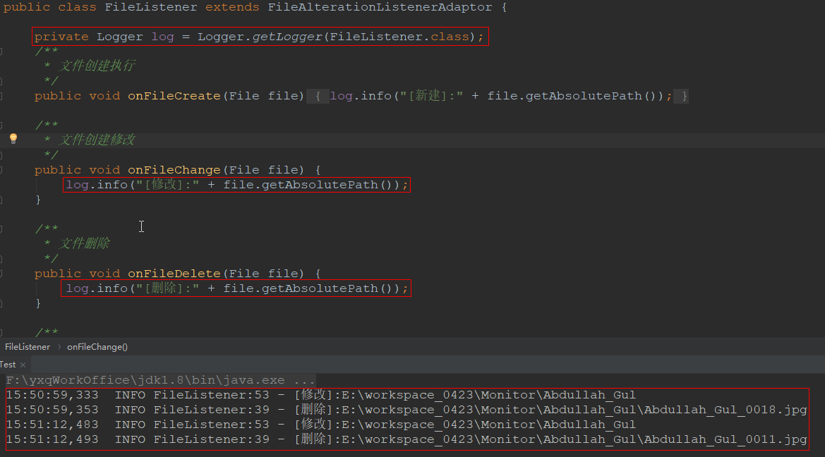Click the FileListener class name in declaration
Viewport: 825px width, 457px height.
pos(151,7)
